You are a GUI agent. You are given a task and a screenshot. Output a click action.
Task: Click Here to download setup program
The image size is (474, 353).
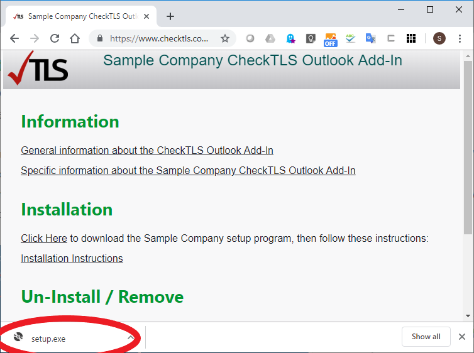(44, 238)
